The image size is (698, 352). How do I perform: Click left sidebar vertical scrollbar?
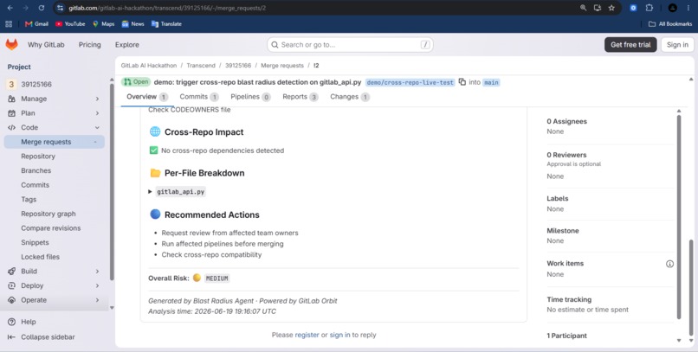[112, 182]
